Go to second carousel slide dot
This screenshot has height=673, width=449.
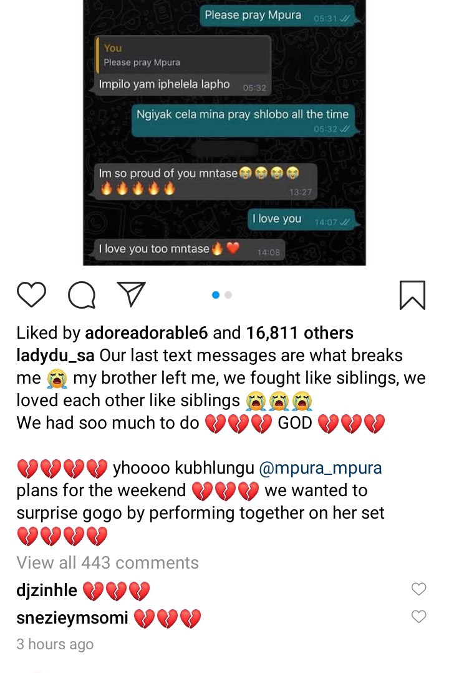coord(228,295)
